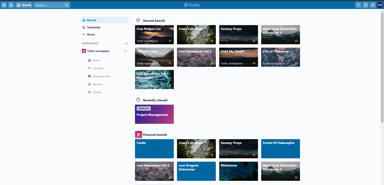This screenshot has width=384, height=185.
Task: Click the page vertical scrollbar
Action: (382, 67)
